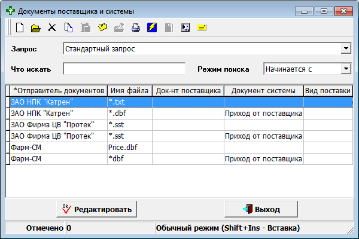Click Приход от поставщика in *dbf row
The image size is (359, 239).
(x=264, y=159)
